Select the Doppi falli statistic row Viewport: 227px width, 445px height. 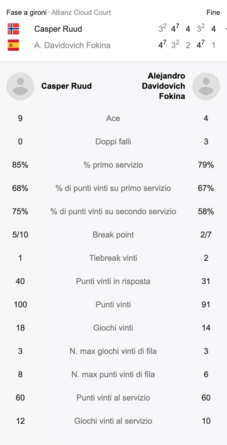(x=113, y=142)
